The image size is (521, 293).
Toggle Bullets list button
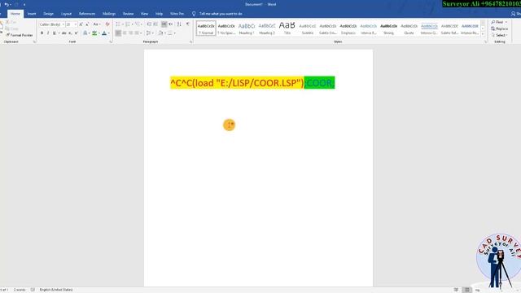[x=117, y=24]
